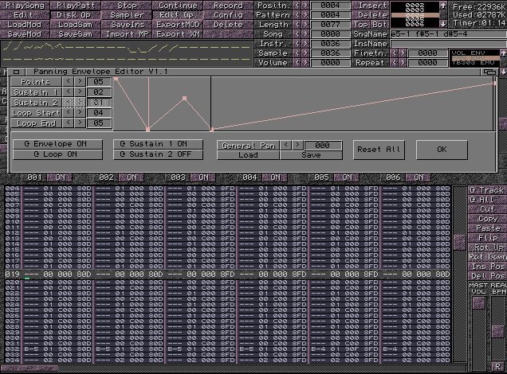Switch to the Disk Op. tab

coord(76,15)
